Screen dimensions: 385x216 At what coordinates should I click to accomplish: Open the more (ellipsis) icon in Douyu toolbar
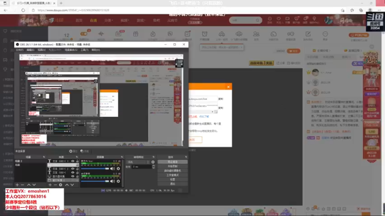(x=325, y=35)
